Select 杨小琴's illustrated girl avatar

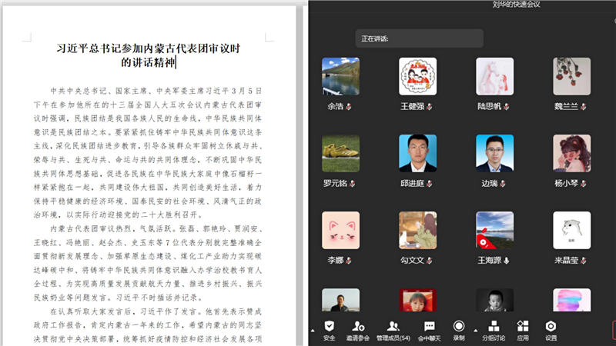(x=571, y=153)
